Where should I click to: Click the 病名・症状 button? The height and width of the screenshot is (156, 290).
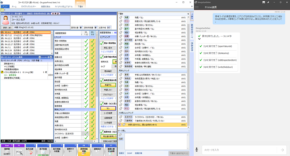[x=108, y=48]
